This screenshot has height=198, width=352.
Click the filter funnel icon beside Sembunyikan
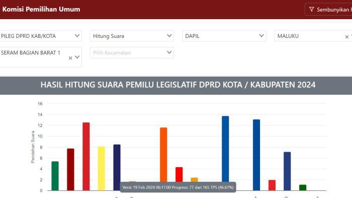click(x=311, y=10)
